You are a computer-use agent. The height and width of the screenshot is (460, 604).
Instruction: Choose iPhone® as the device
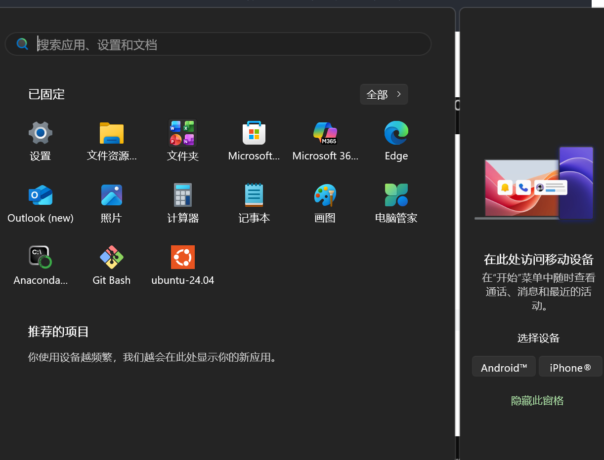click(570, 367)
